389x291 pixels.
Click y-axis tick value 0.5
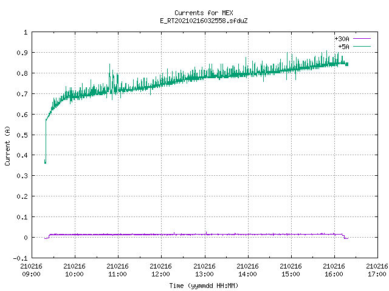(x=22, y=135)
